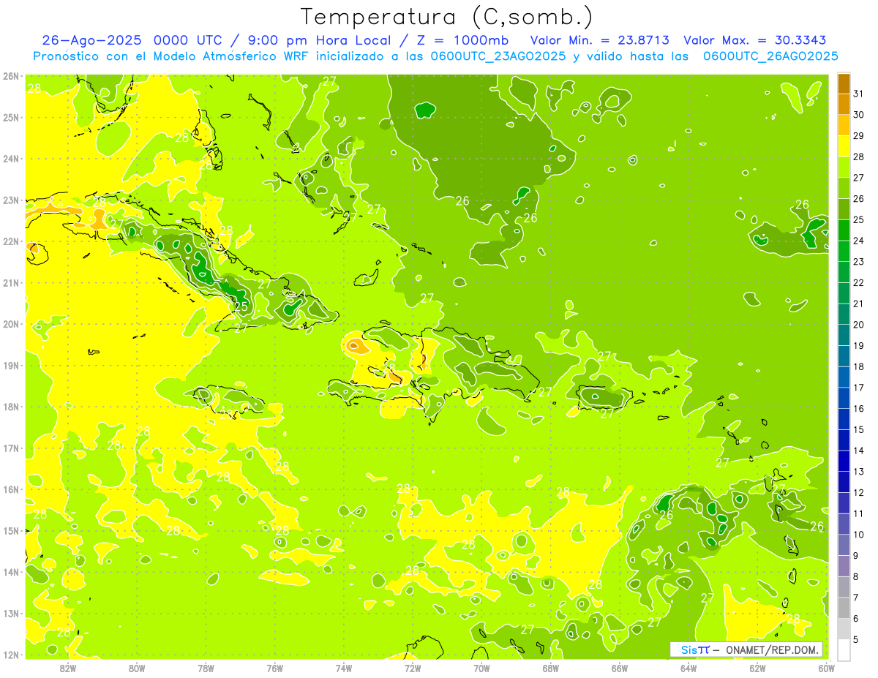Image resolution: width=878 pixels, height=678 pixels.
Task: Click latitude axis label "15N"
Action: coord(11,531)
